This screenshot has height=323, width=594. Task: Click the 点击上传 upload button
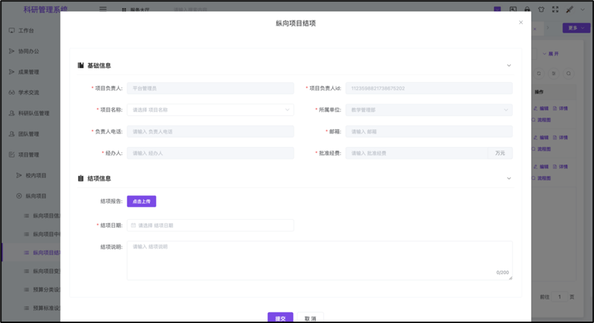coord(141,201)
